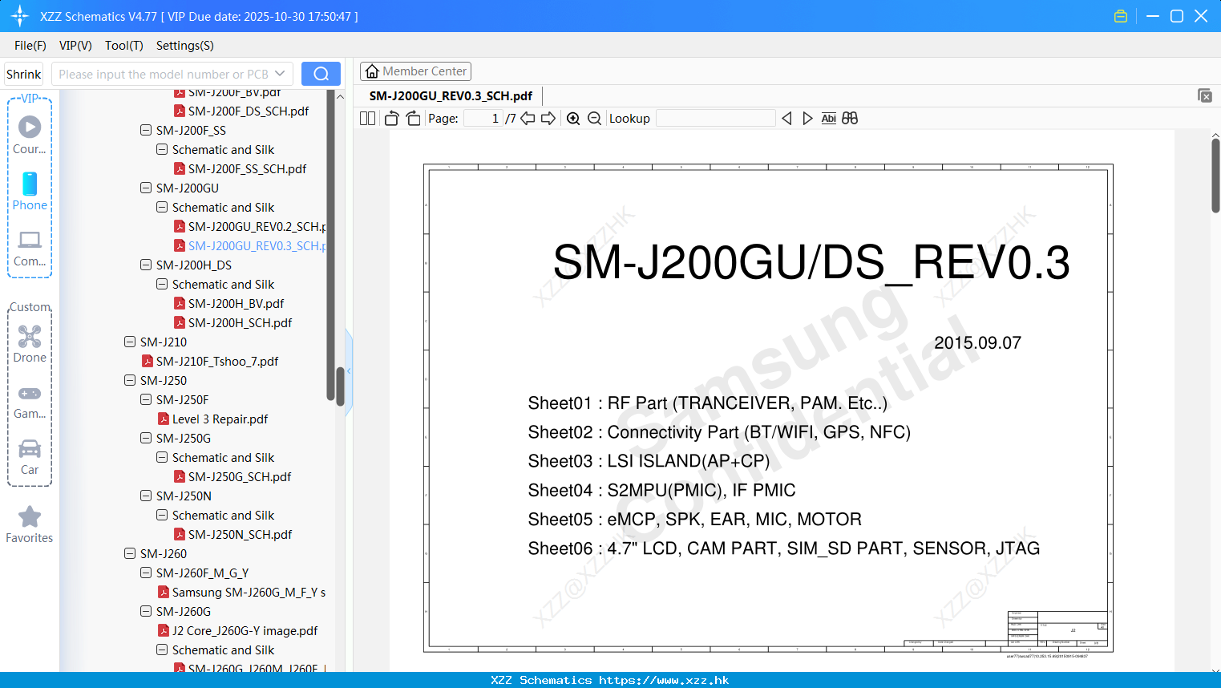Open the Settings(S) menu

click(185, 46)
